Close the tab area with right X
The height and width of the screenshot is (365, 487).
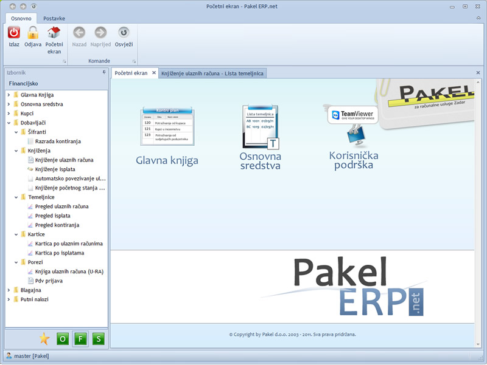pyautogui.click(x=478, y=72)
